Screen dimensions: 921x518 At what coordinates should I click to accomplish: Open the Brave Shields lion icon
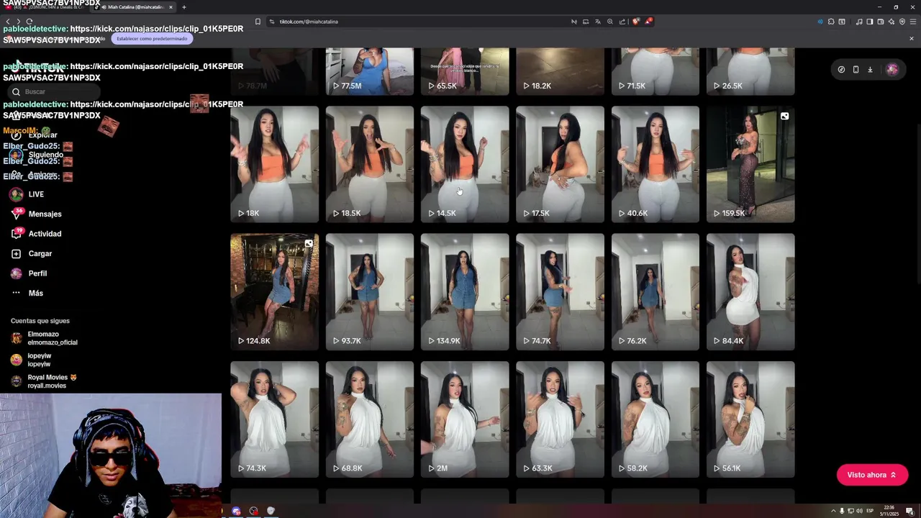tap(635, 22)
